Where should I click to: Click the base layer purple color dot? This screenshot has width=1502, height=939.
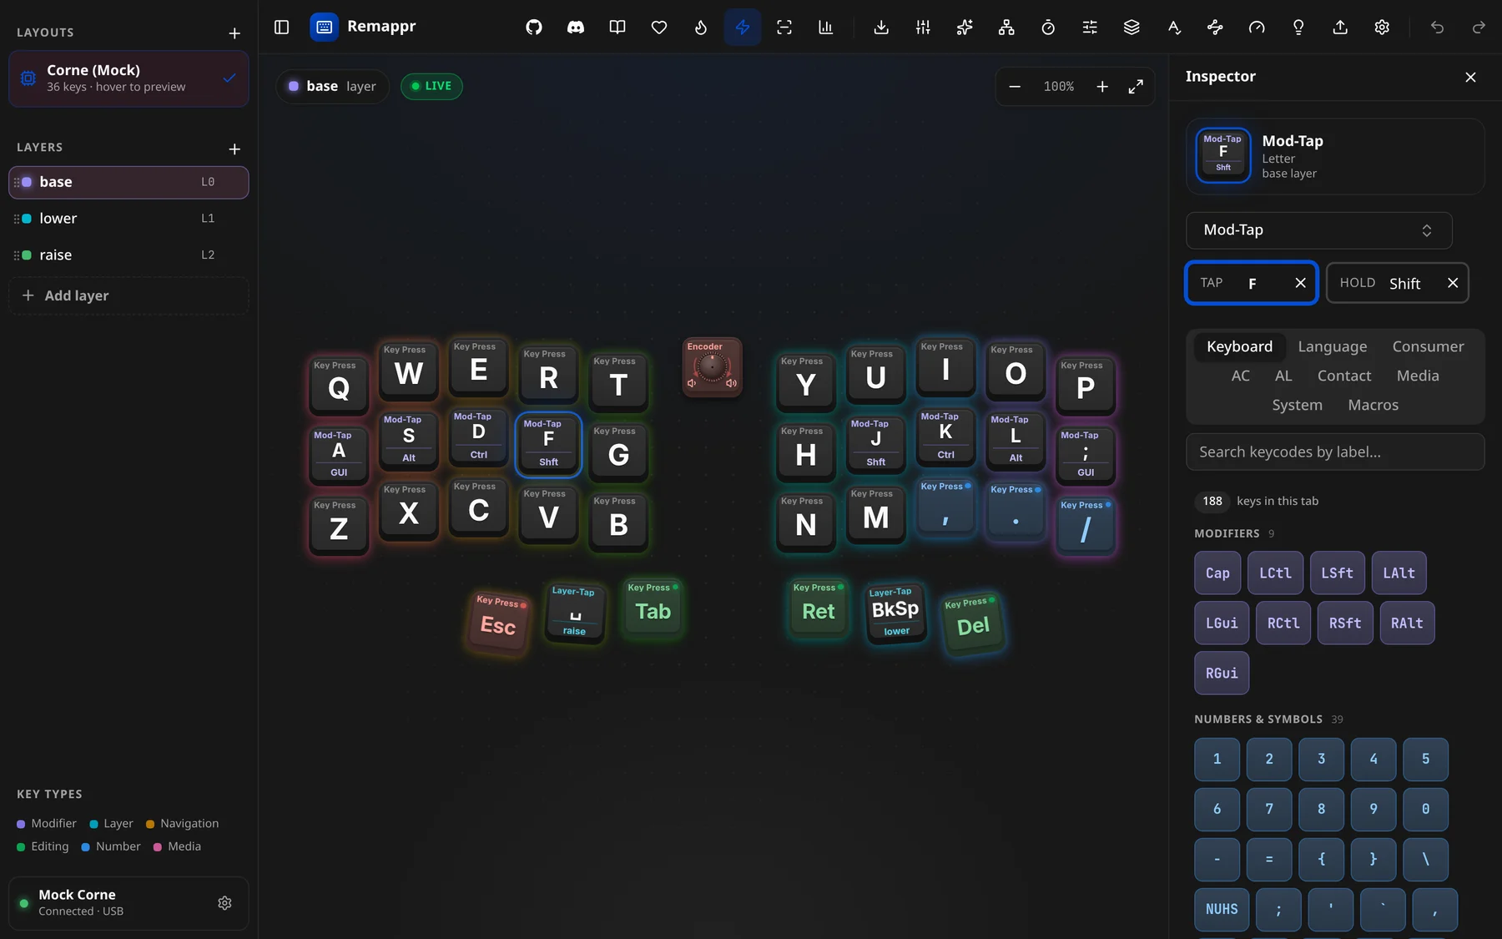(x=27, y=182)
